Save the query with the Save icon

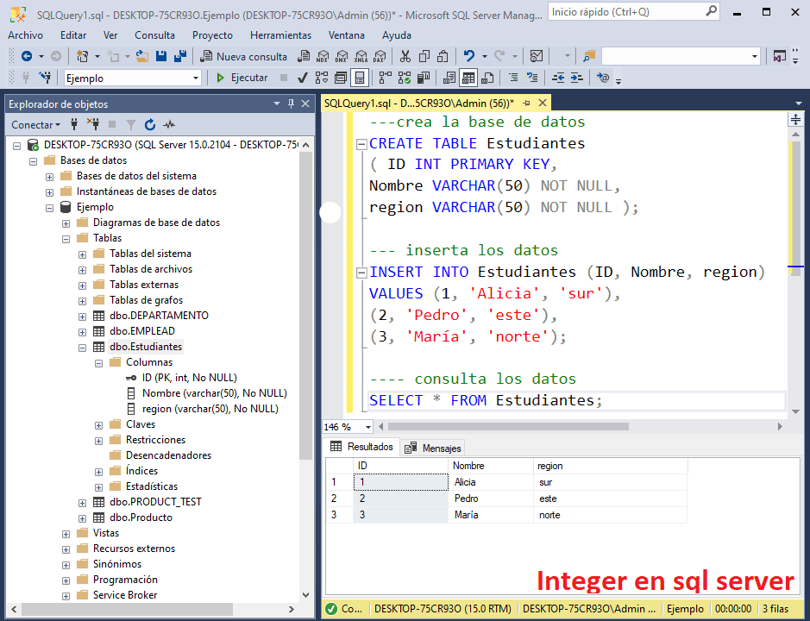(161, 56)
